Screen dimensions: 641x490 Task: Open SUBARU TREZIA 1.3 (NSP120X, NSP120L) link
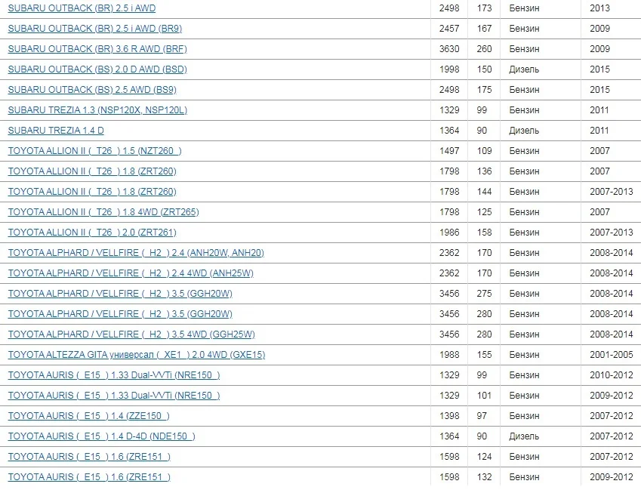click(97, 110)
